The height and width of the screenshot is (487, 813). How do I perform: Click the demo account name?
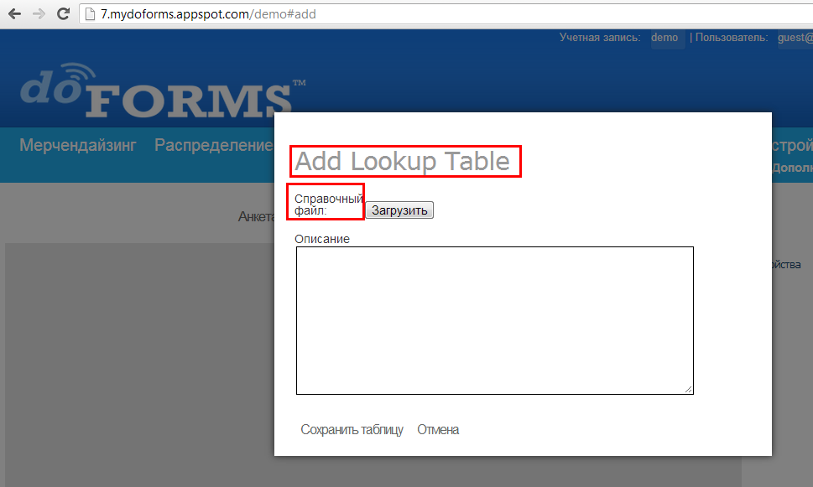[x=664, y=38]
